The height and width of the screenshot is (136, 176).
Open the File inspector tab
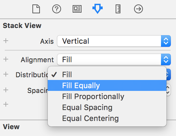click(36, 9)
